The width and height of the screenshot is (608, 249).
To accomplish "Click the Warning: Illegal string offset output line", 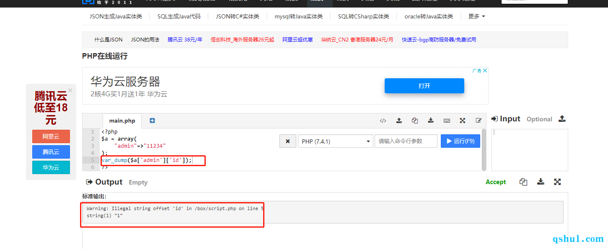I will pyautogui.click(x=175, y=208).
